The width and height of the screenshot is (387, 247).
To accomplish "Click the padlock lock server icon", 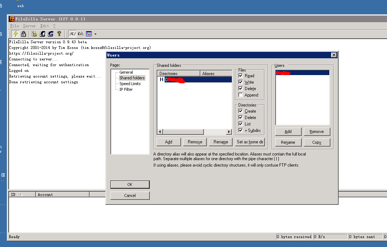I will click(23, 34).
